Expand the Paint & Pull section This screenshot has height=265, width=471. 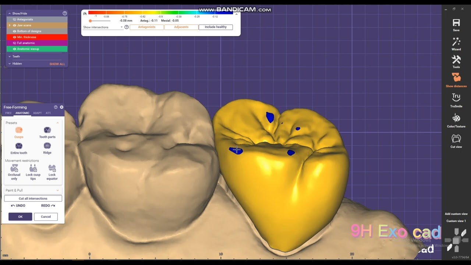[58, 190]
